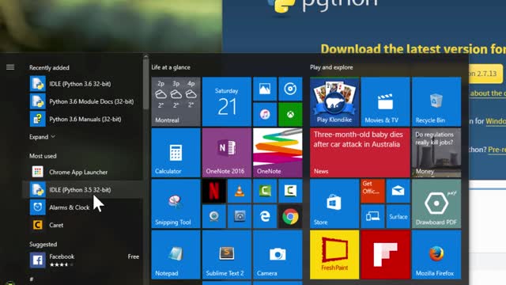Image resolution: width=506 pixels, height=285 pixels.
Task: Open the Xbox small tile
Action: click(290, 114)
